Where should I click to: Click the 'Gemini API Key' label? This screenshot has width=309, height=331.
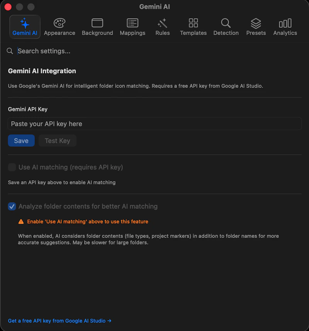pyautogui.click(x=28, y=109)
